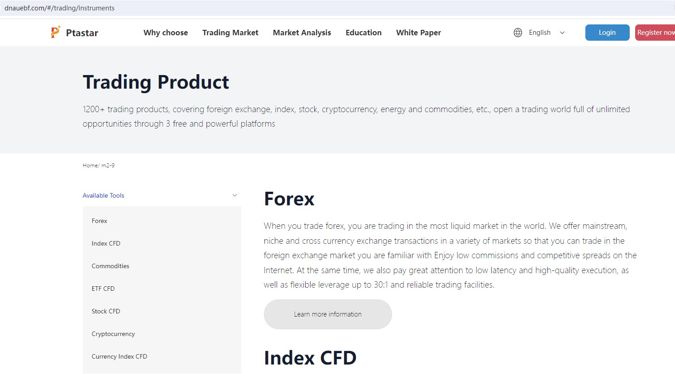Click the red Register now button
Viewport: 675px width, 374px height.
pos(655,33)
